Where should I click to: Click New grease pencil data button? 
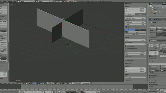tap(137, 32)
